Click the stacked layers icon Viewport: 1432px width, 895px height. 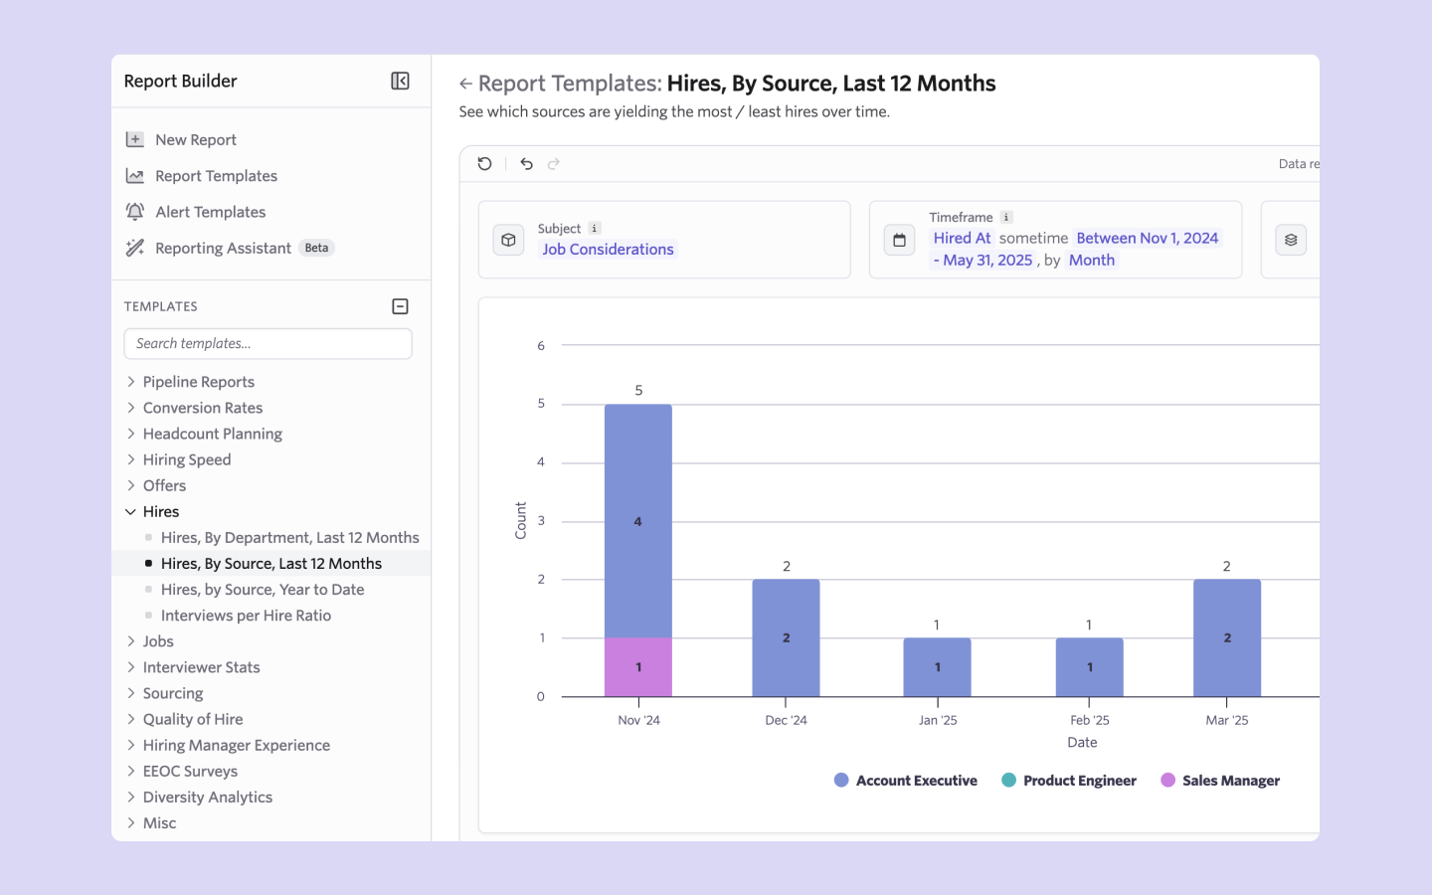click(x=1290, y=240)
